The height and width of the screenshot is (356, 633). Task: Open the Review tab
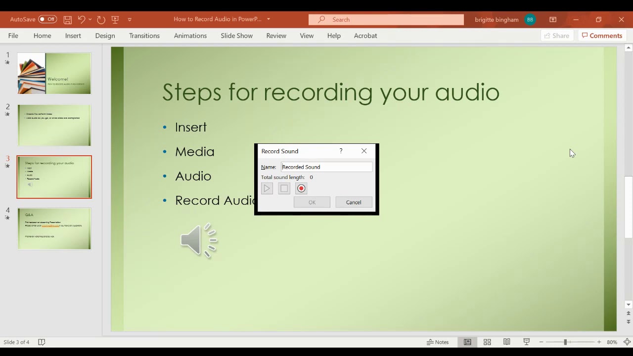pos(276,36)
